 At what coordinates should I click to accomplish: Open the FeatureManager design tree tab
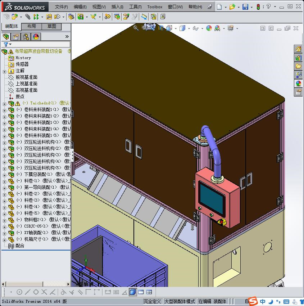tap(6, 36)
